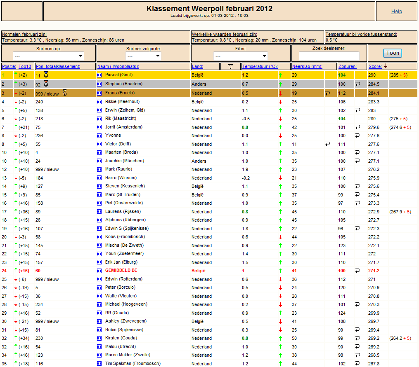Click the name 'Mischa (De Zweth)'

tap(124, 245)
